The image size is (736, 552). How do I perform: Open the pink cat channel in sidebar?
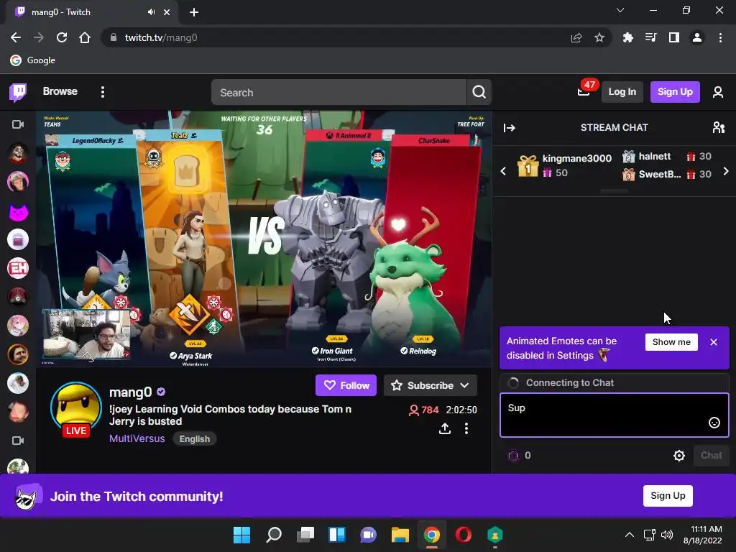(x=18, y=212)
